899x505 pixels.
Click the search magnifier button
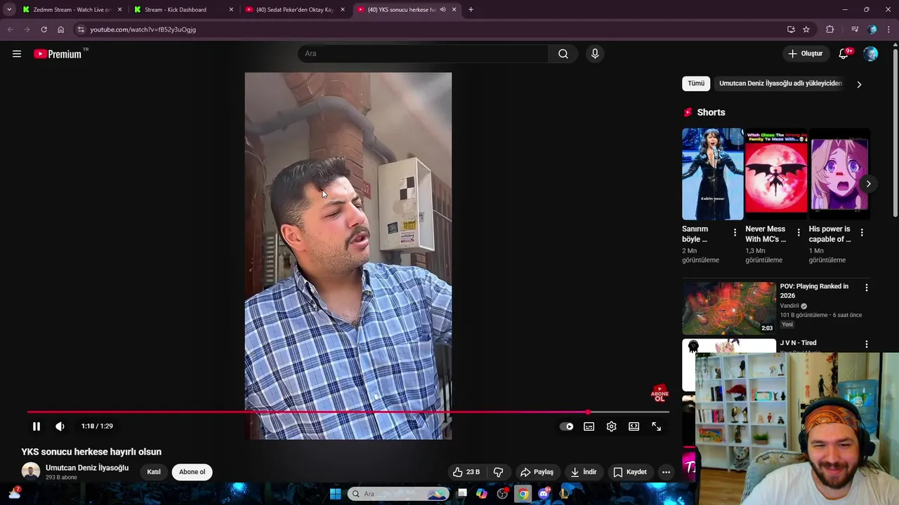coord(563,54)
